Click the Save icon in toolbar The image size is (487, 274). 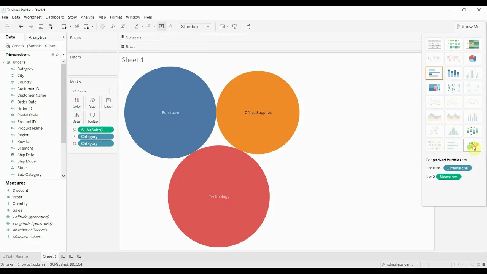tap(41, 27)
